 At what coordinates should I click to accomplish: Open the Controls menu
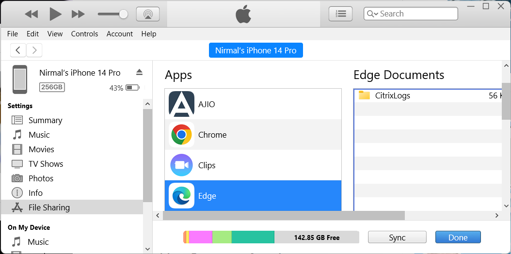84,34
